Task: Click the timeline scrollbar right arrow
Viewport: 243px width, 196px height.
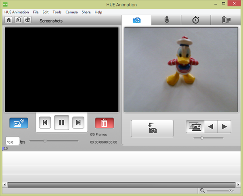Action: 238,185
